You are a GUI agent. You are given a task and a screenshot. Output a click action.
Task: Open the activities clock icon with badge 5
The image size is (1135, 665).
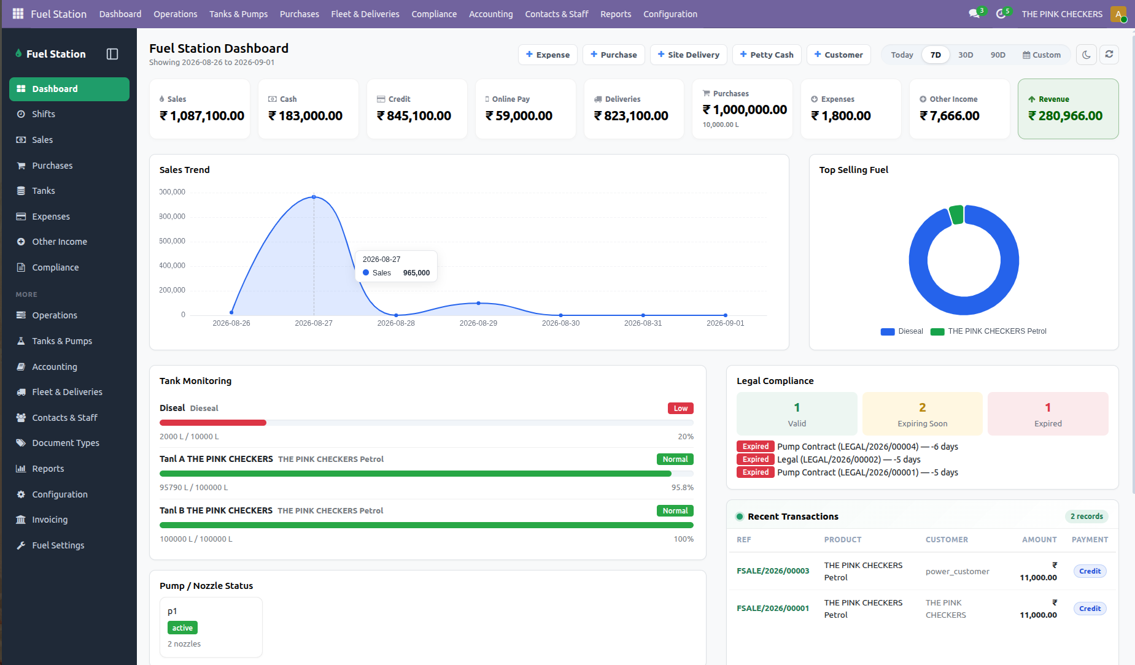coord(1001,13)
